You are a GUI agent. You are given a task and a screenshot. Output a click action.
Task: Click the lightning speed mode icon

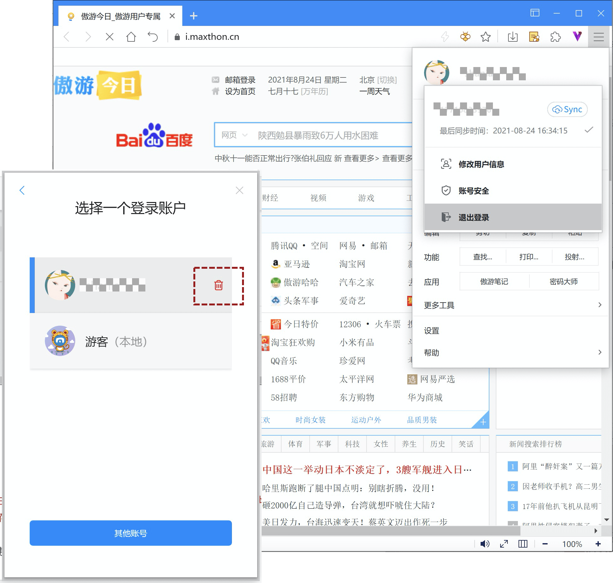point(445,37)
